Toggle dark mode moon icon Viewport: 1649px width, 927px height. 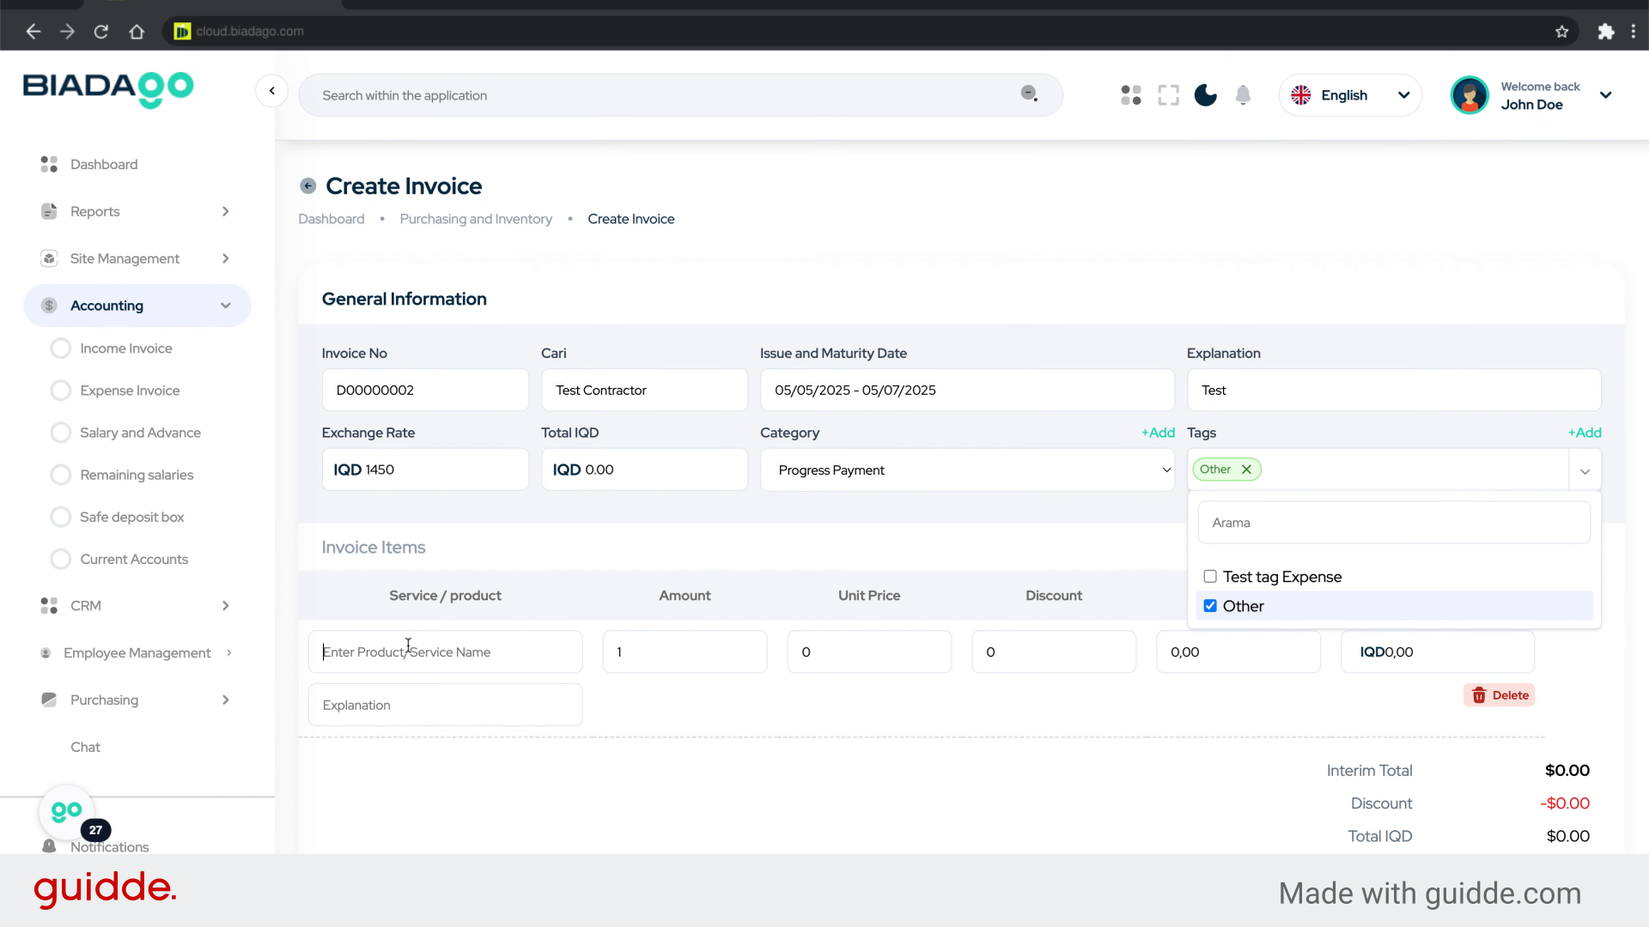(1205, 95)
